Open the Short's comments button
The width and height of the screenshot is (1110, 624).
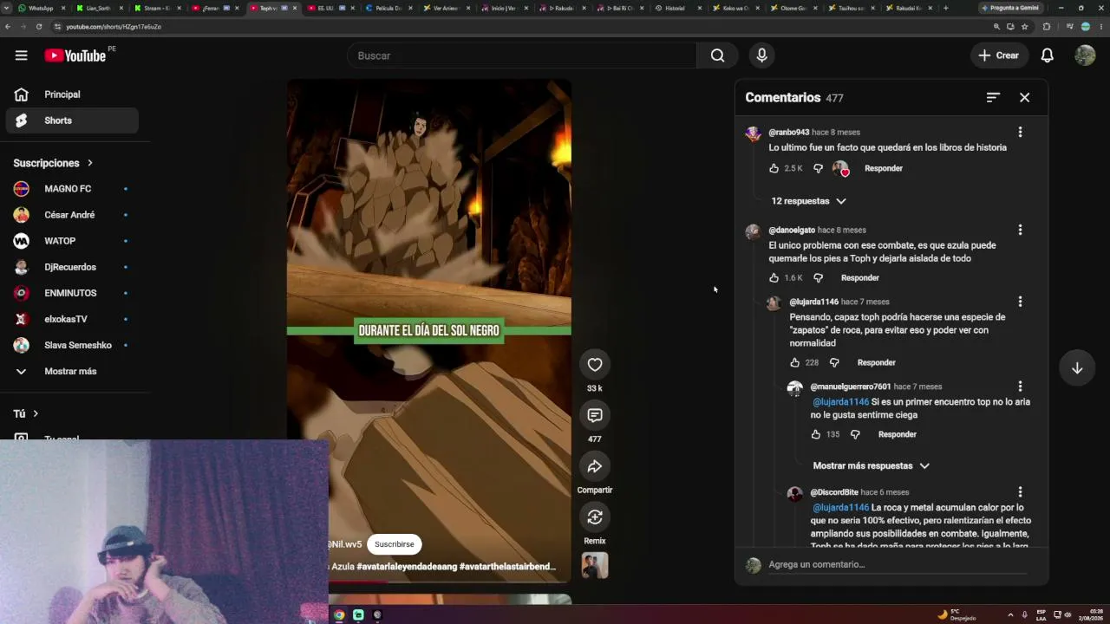[595, 415]
